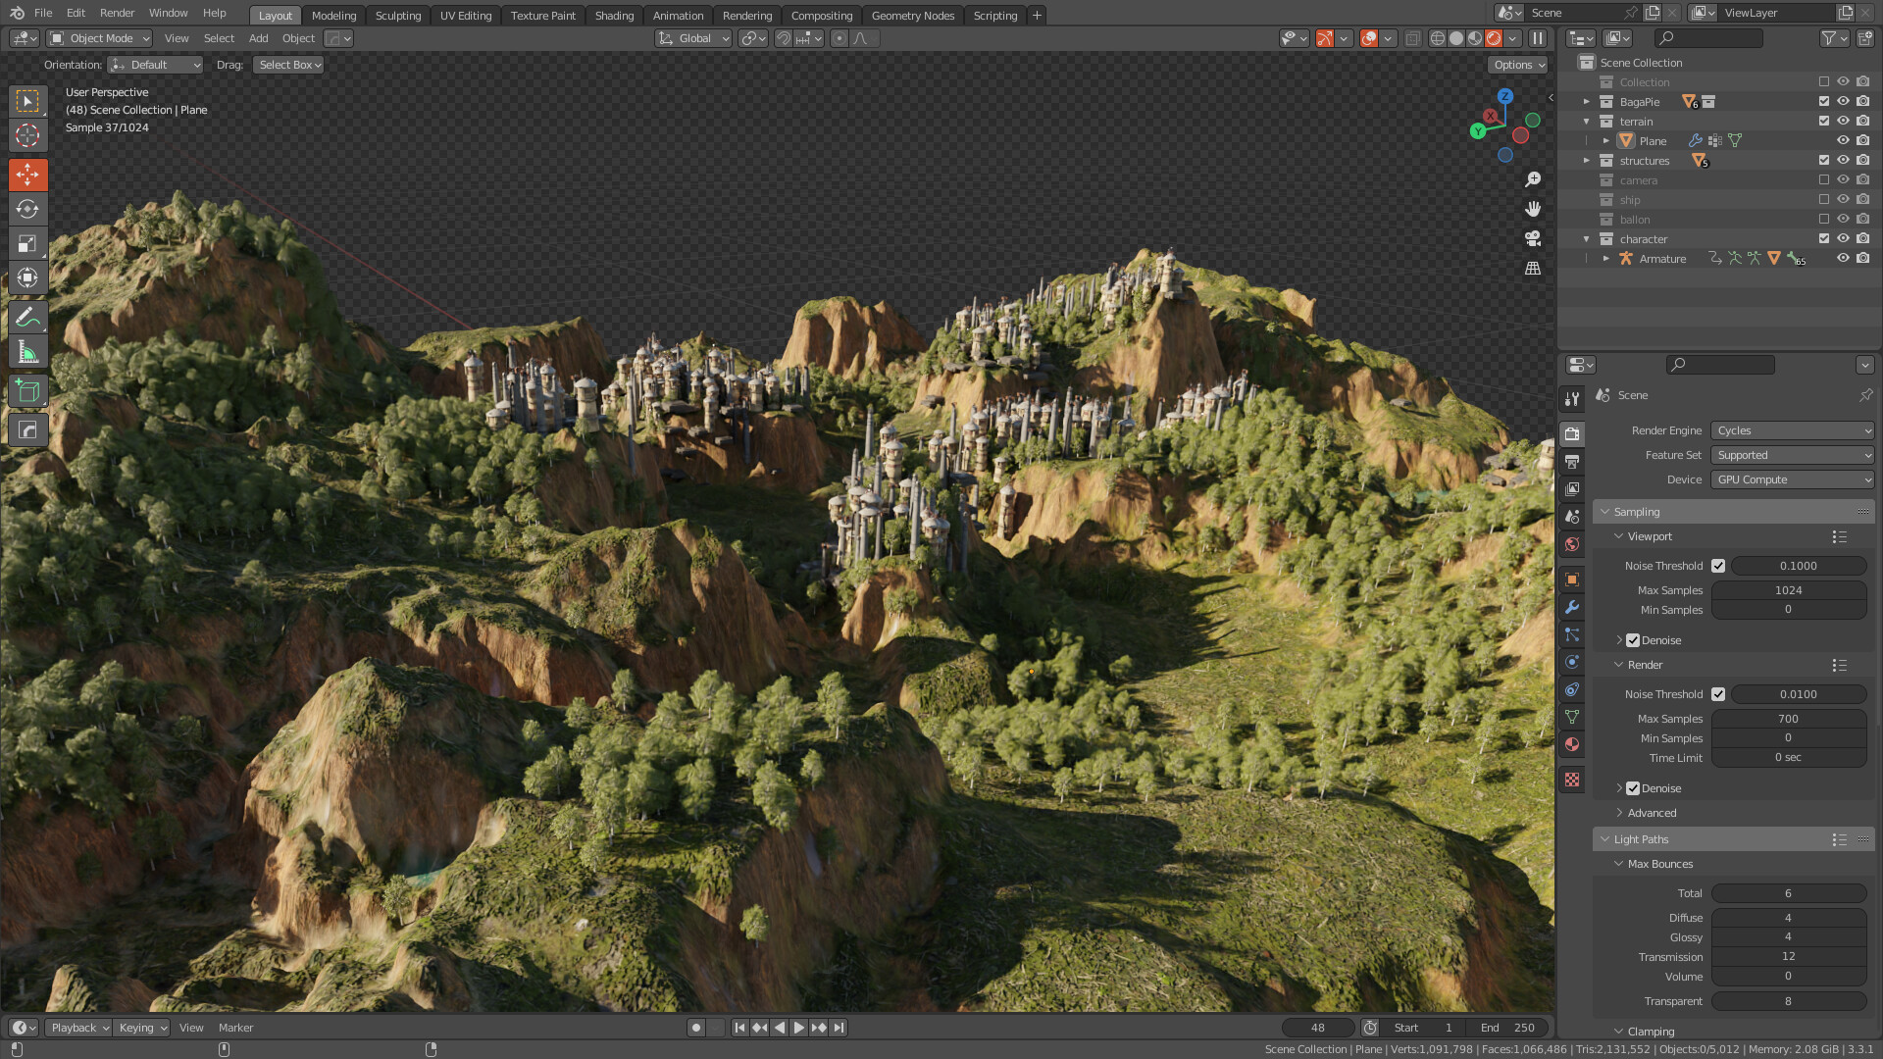Select the Measure tool

coord(27,350)
